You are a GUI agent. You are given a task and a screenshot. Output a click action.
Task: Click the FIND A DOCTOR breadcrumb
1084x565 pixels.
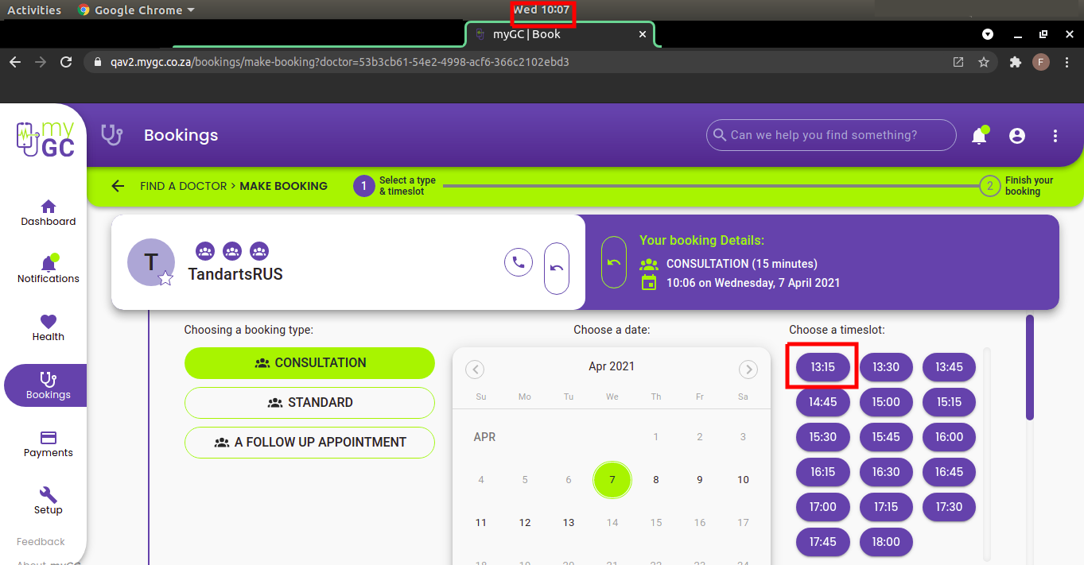click(x=183, y=186)
